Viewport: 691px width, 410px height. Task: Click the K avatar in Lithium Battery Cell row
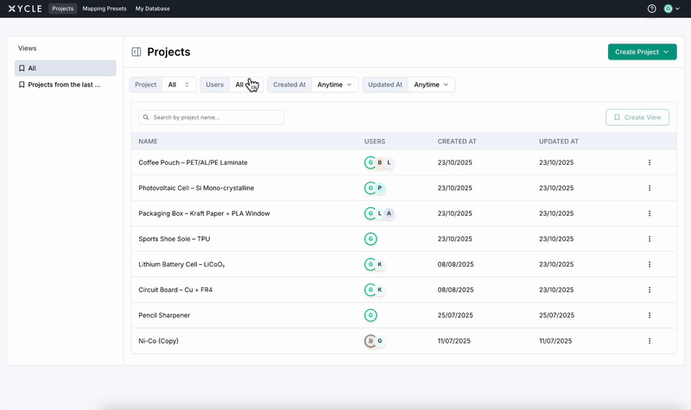380,264
